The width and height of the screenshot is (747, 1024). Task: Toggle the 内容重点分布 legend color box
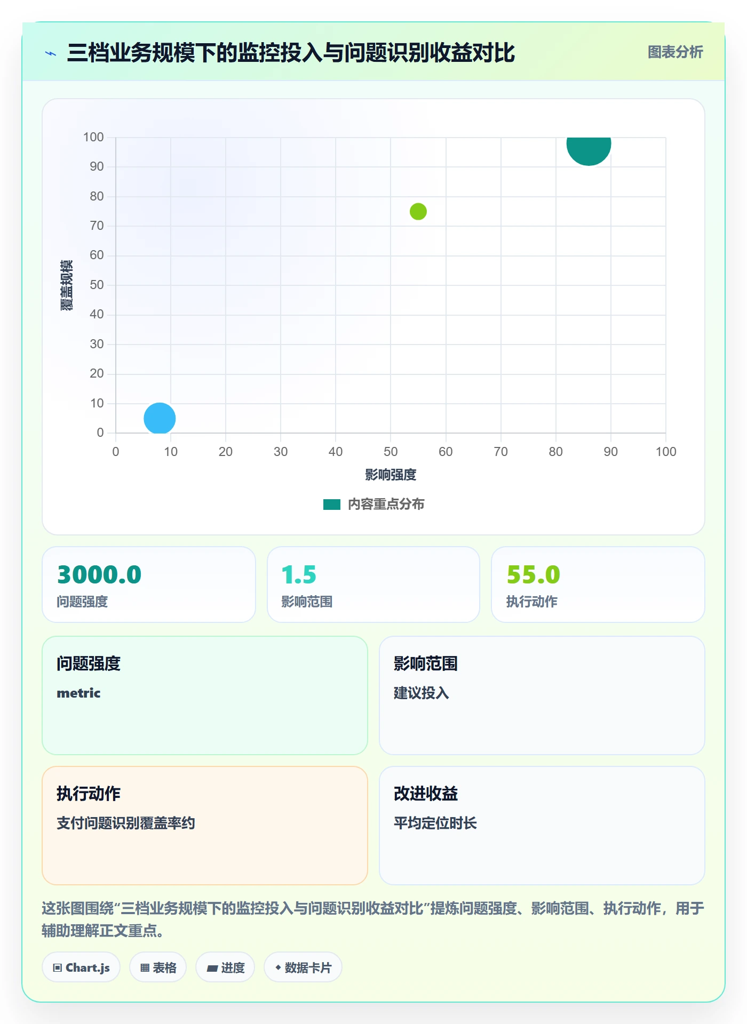pyautogui.click(x=332, y=505)
